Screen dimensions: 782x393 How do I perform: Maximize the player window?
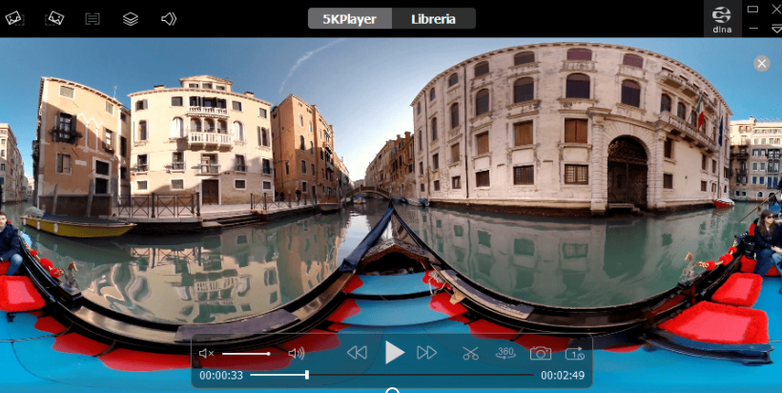[x=752, y=9]
